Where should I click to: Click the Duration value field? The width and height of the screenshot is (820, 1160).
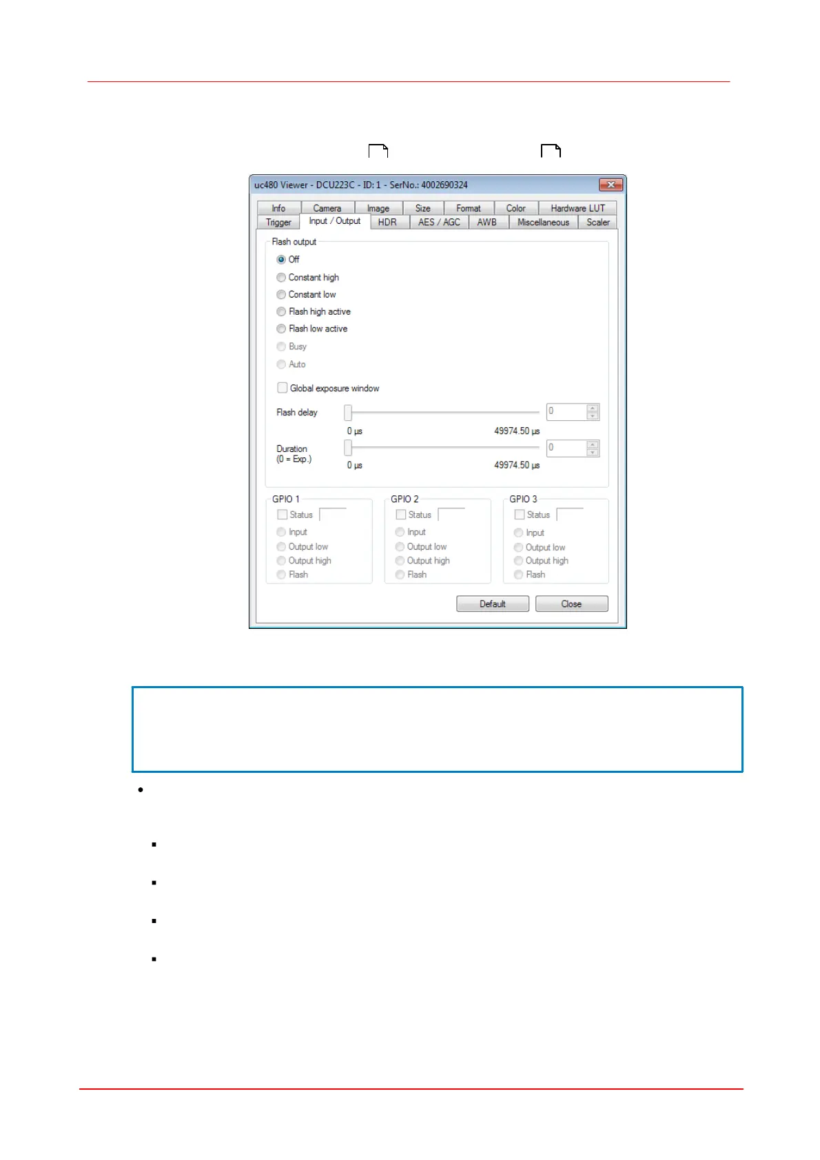(566, 448)
